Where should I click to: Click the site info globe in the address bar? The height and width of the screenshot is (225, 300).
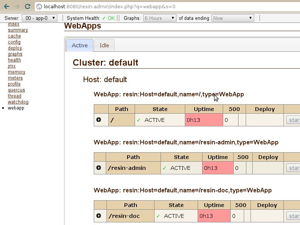(x=39, y=7)
